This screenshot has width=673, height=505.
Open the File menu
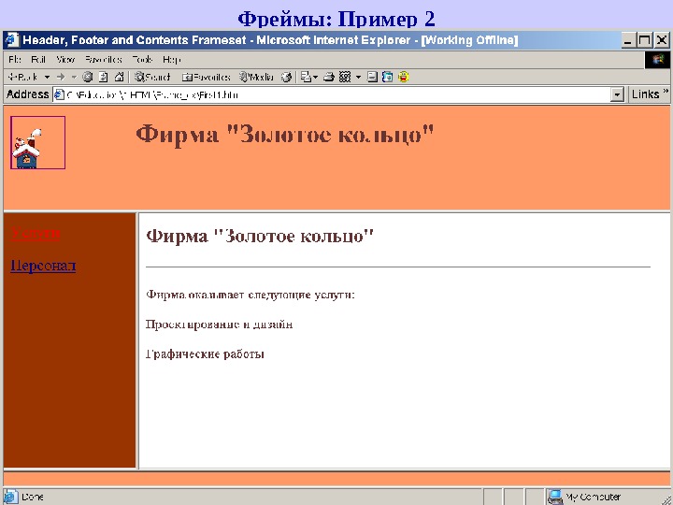[15, 59]
